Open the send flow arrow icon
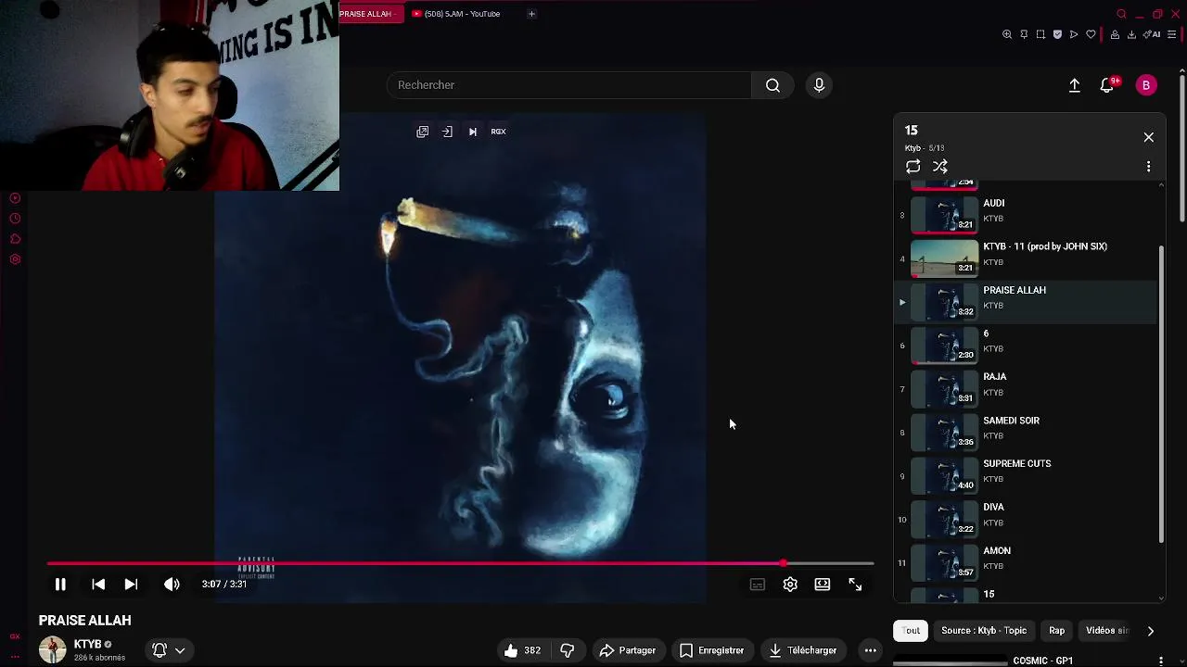This screenshot has width=1187, height=667. tap(1074, 34)
